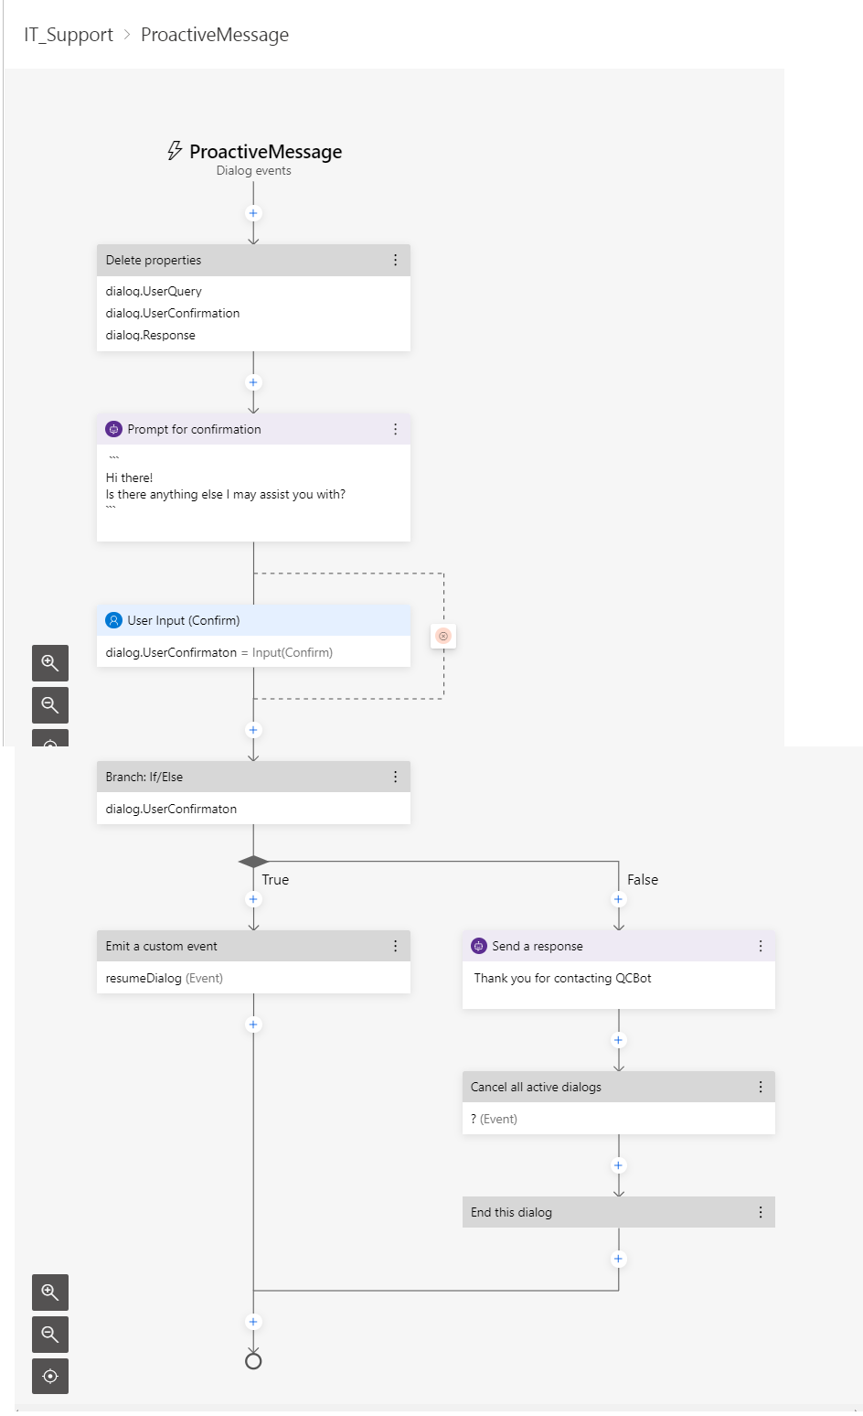Click the end-of-dialog circle at canvas bottom
This screenshot has width=863, height=1416.
[x=253, y=1360]
